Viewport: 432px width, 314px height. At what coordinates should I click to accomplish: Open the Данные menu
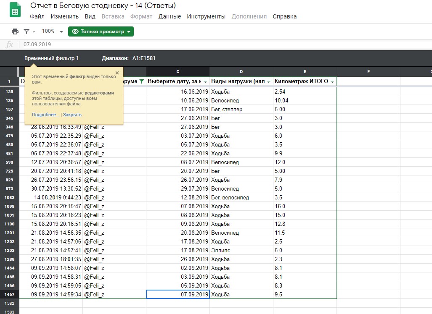pyautogui.click(x=170, y=17)
